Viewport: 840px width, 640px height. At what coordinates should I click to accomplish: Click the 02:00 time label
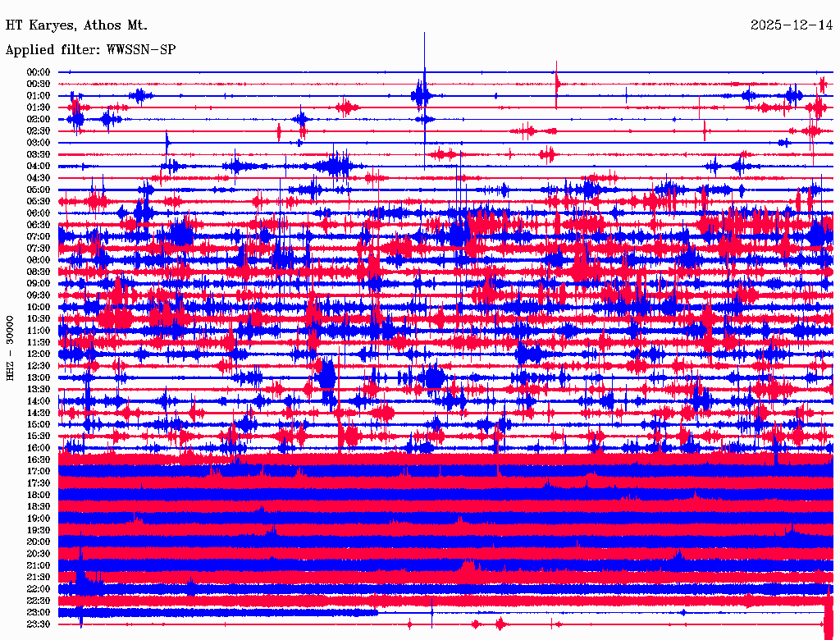tap(39, 119)
